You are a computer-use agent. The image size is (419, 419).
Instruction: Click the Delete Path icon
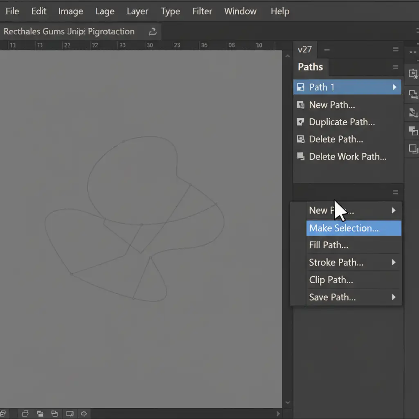[300, 140]
